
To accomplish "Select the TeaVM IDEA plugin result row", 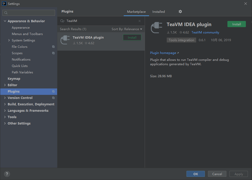I will click(101, 41).
